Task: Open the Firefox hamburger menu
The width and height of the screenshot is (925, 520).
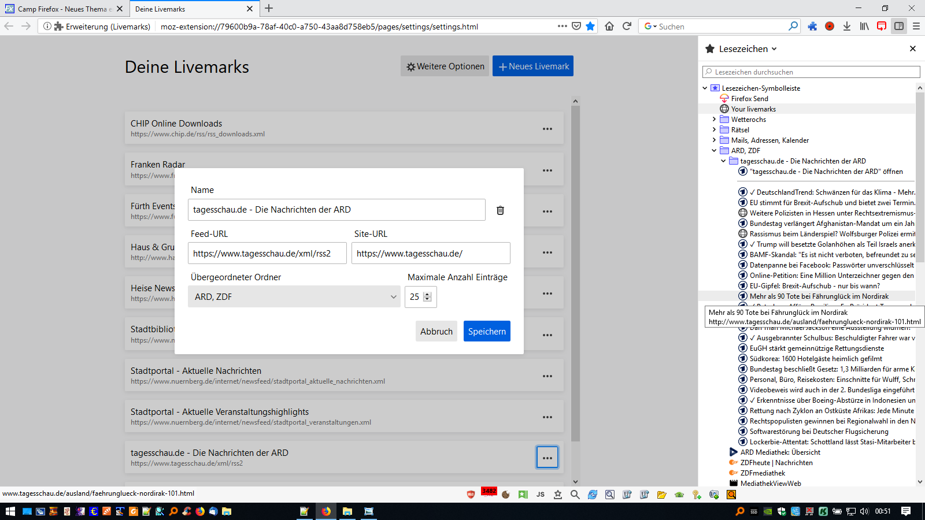Action: [916, 26]
